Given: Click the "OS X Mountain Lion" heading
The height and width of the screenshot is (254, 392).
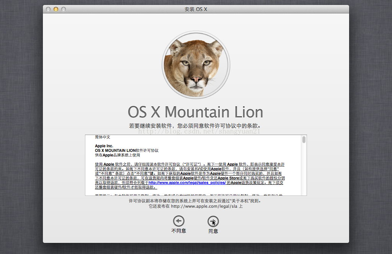Looking at the screenshot, I should 196,112.
